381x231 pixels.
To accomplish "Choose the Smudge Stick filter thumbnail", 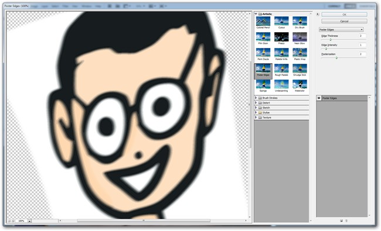I will tap(300, 68).
